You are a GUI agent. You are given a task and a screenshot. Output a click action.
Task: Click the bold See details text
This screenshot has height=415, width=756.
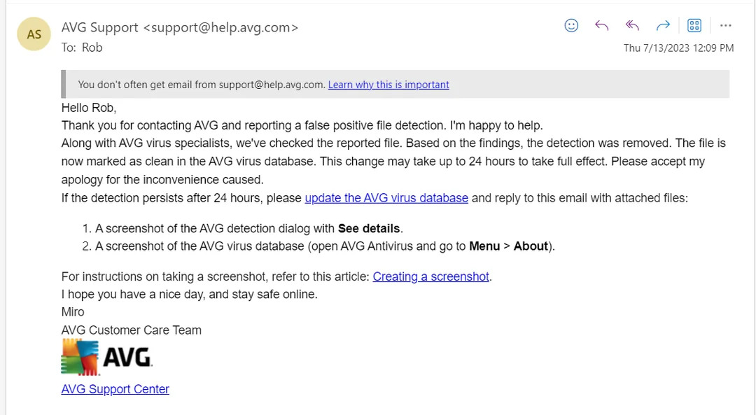click(369, 228)
